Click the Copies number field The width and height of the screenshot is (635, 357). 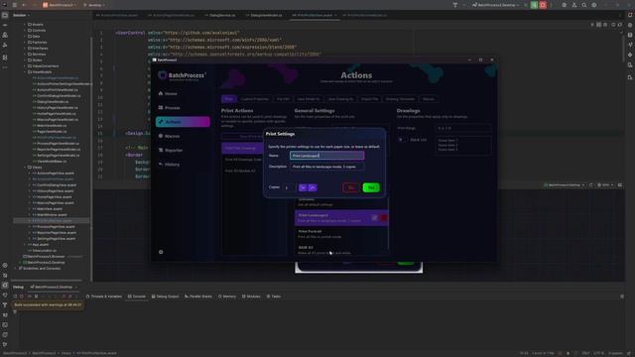point(289,187)
